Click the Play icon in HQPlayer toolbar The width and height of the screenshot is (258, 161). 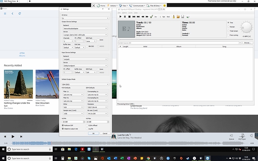[120, 16]
